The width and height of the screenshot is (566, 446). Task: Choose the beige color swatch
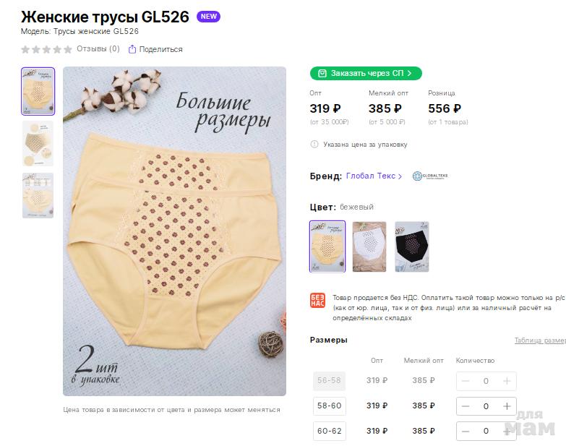(x=327, y=246)
